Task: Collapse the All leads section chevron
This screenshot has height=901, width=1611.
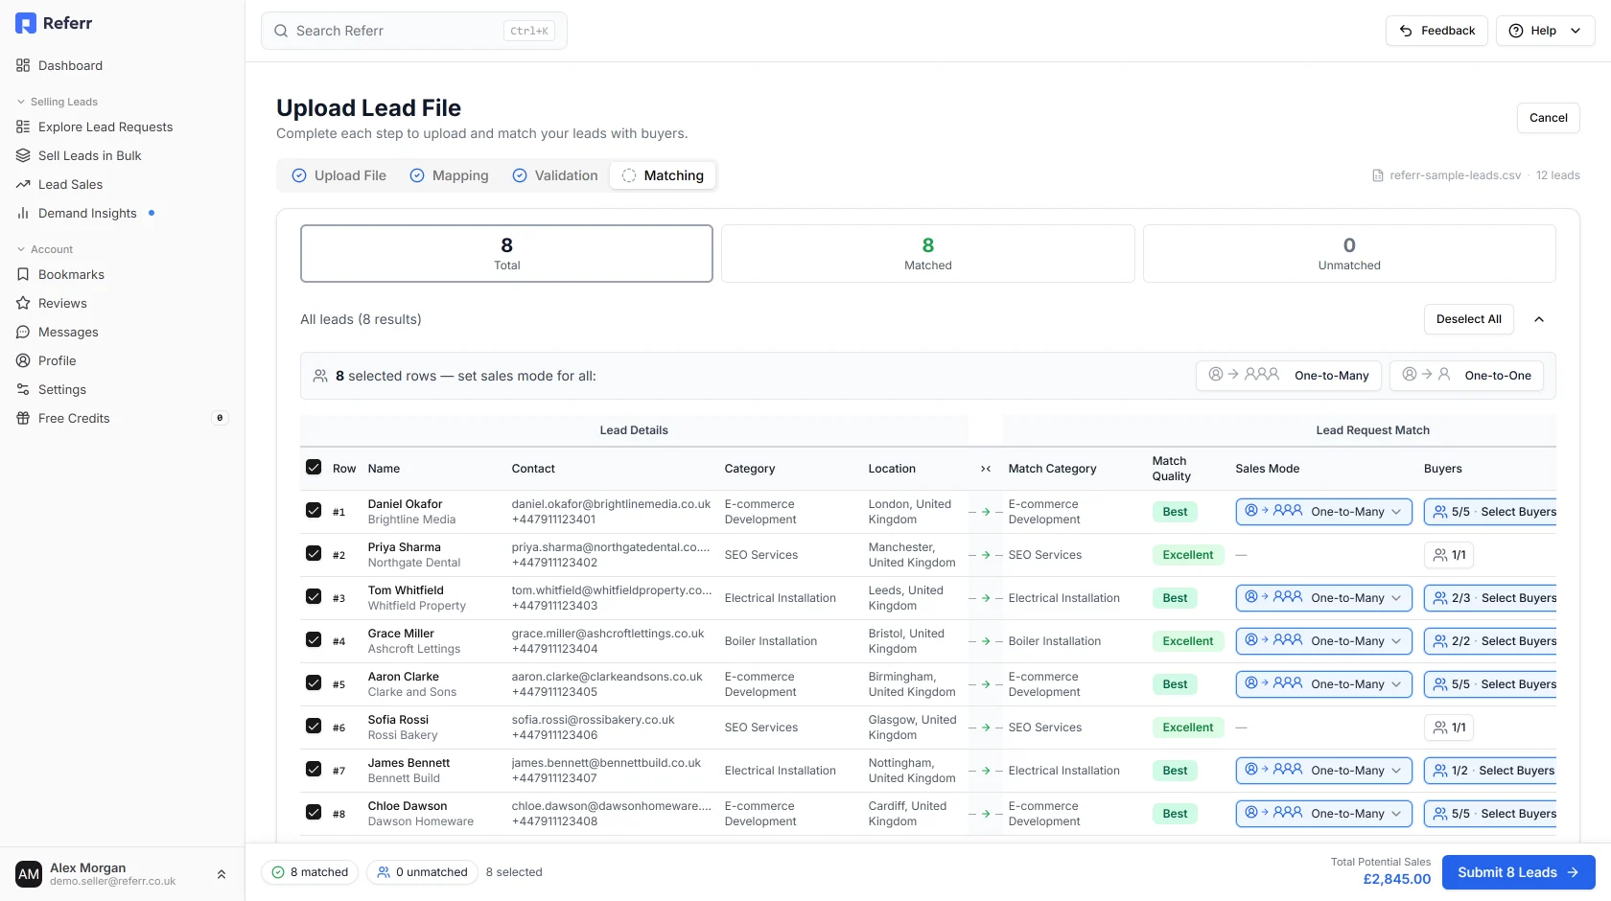Action: [x=1539, y=319]
